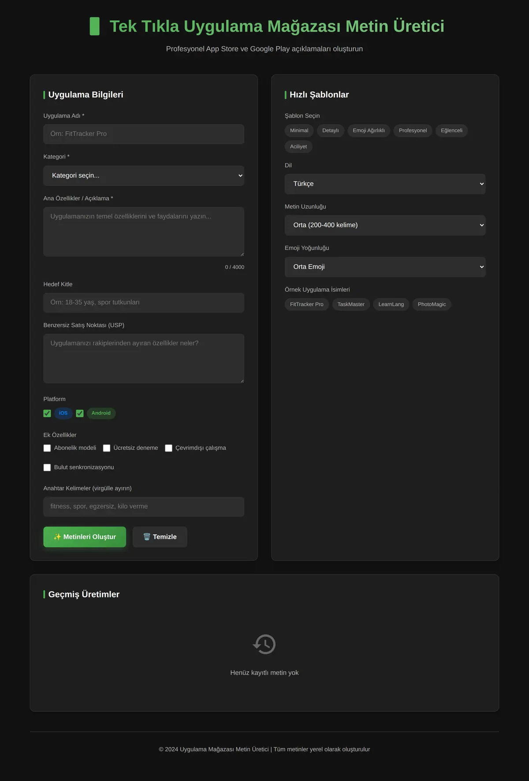The width and height of the screenshot is (529, 781).
Task: Click the trash Temizle button
Action: coord(160,537)
